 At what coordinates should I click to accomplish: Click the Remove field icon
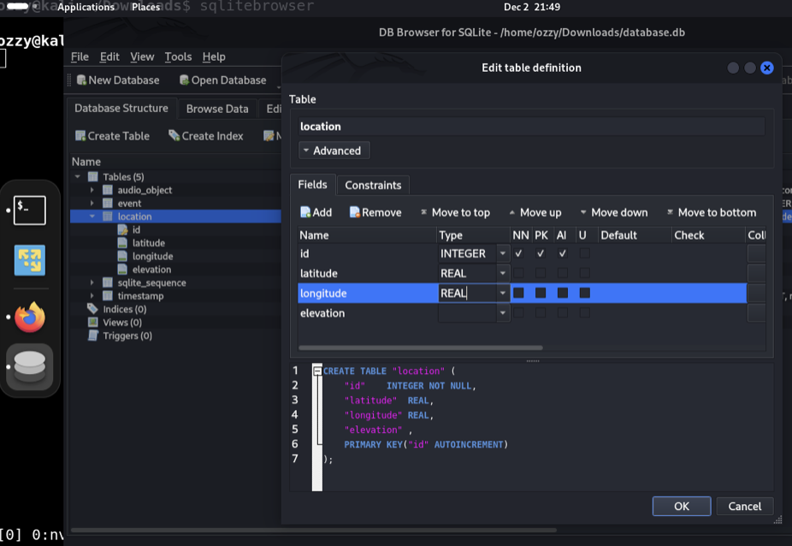[355, 212]
